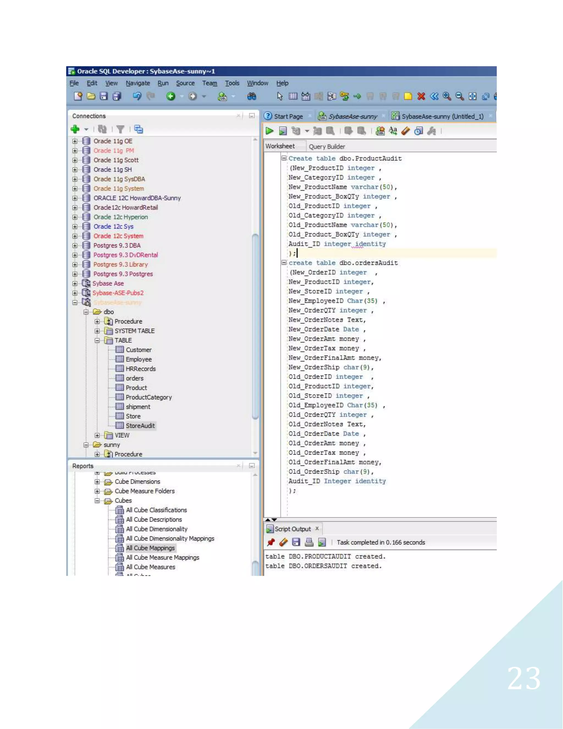Click the Run Statement green arrow

point(269,131)
